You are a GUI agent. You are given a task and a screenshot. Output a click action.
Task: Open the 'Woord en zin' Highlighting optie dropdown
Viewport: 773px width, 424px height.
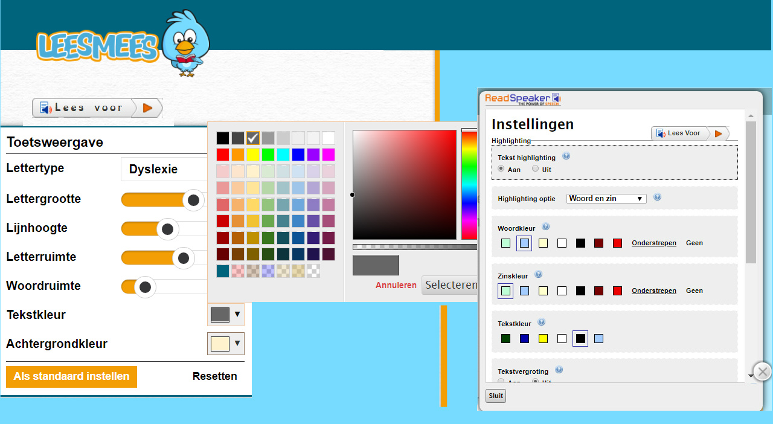[606, 198]
